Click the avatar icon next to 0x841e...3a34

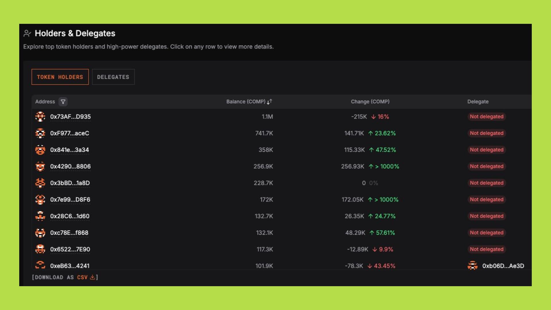pos(40,150)
